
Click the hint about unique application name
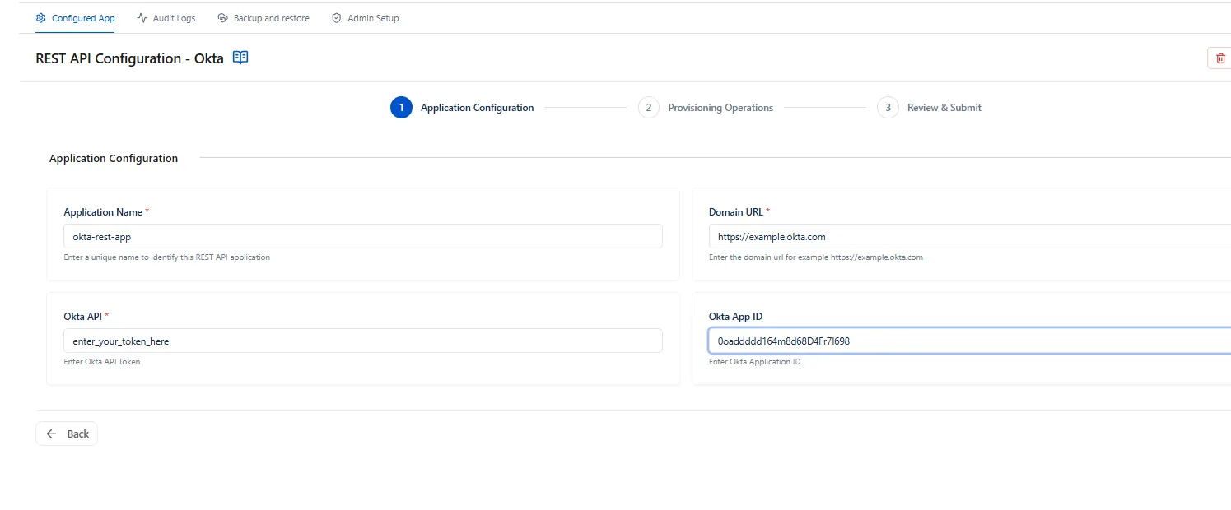166,257
